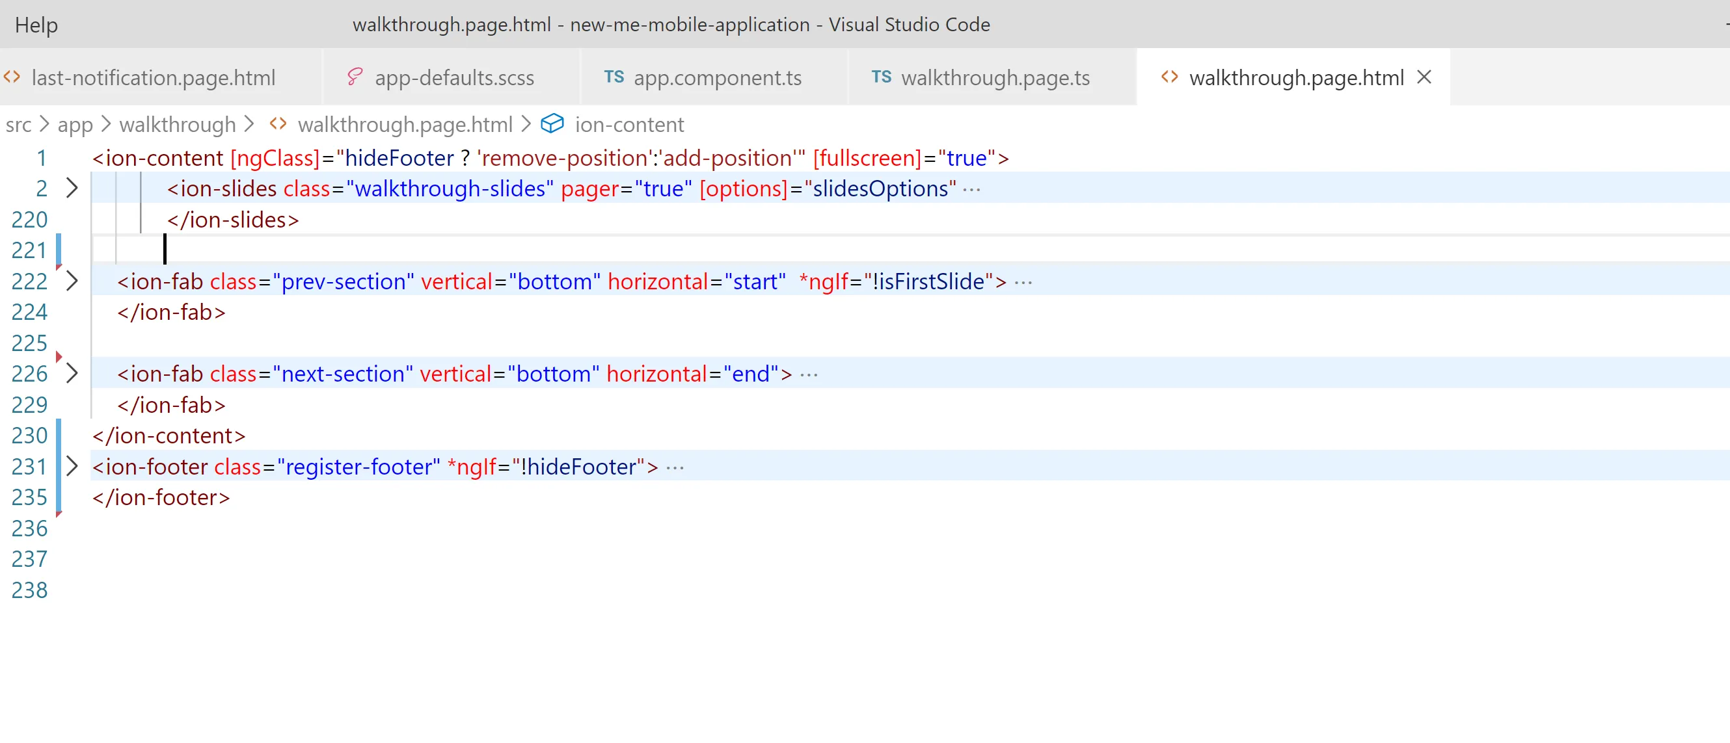Click the ellipsis after slidesOptions on line 2
Image resolution: width=1730 pixels, height=743 pixels.
point(971,190)
